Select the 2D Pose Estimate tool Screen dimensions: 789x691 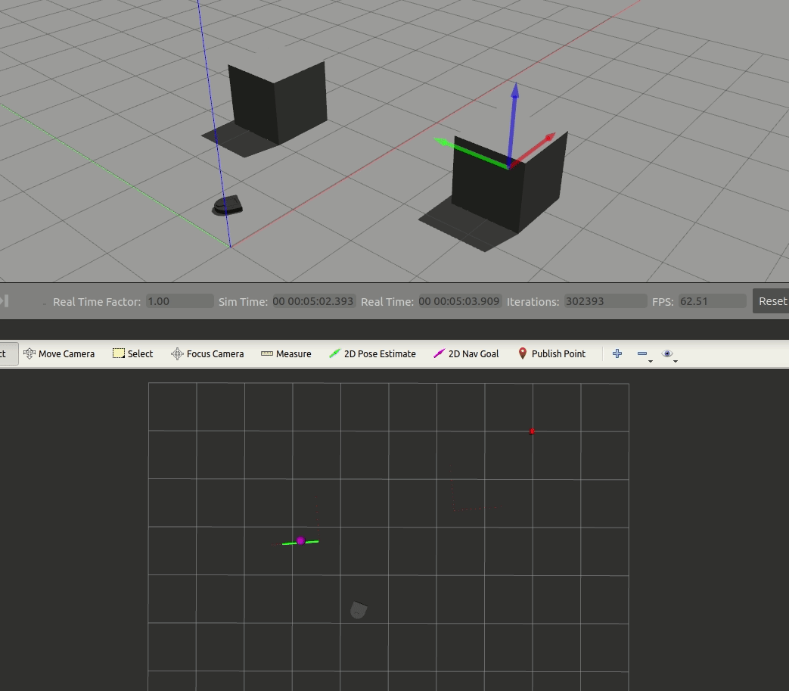(x=372, y=353)
